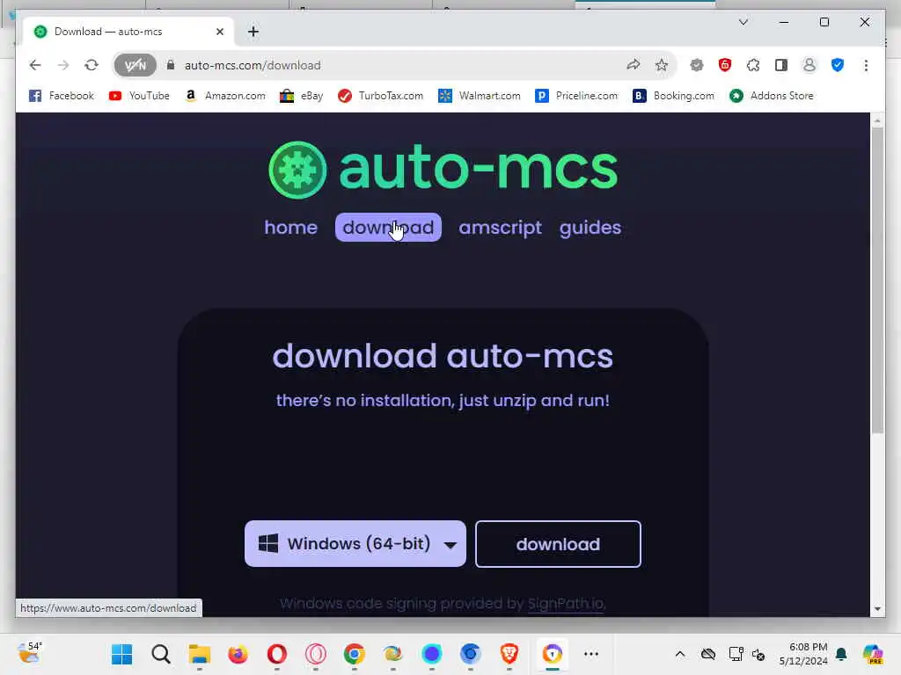Launch Opera from the taskbar

277,654
